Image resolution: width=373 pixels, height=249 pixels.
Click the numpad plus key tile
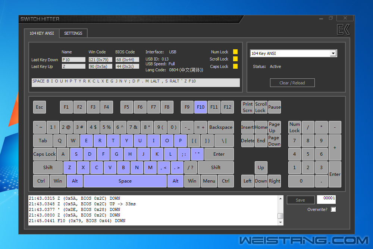[x=335, y=147]
